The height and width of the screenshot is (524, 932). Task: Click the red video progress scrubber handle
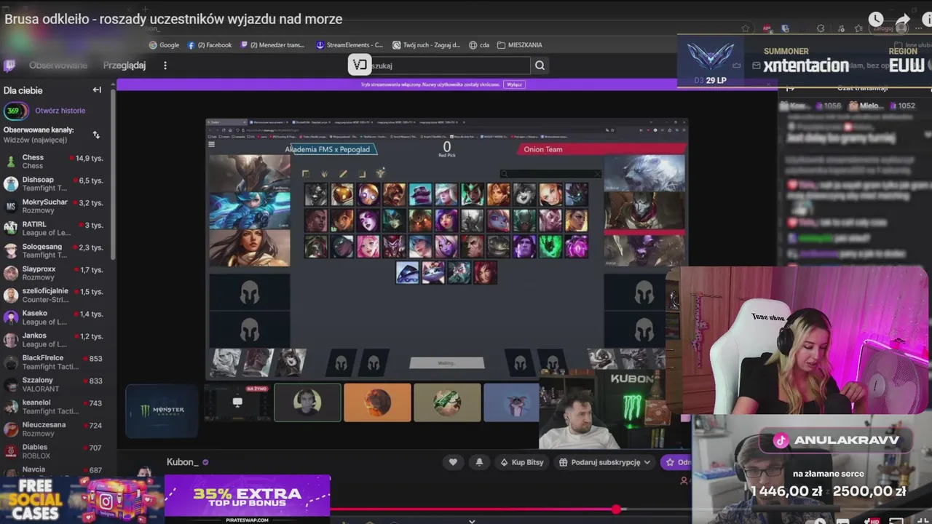pyautogui.click(x=617, y=509)
